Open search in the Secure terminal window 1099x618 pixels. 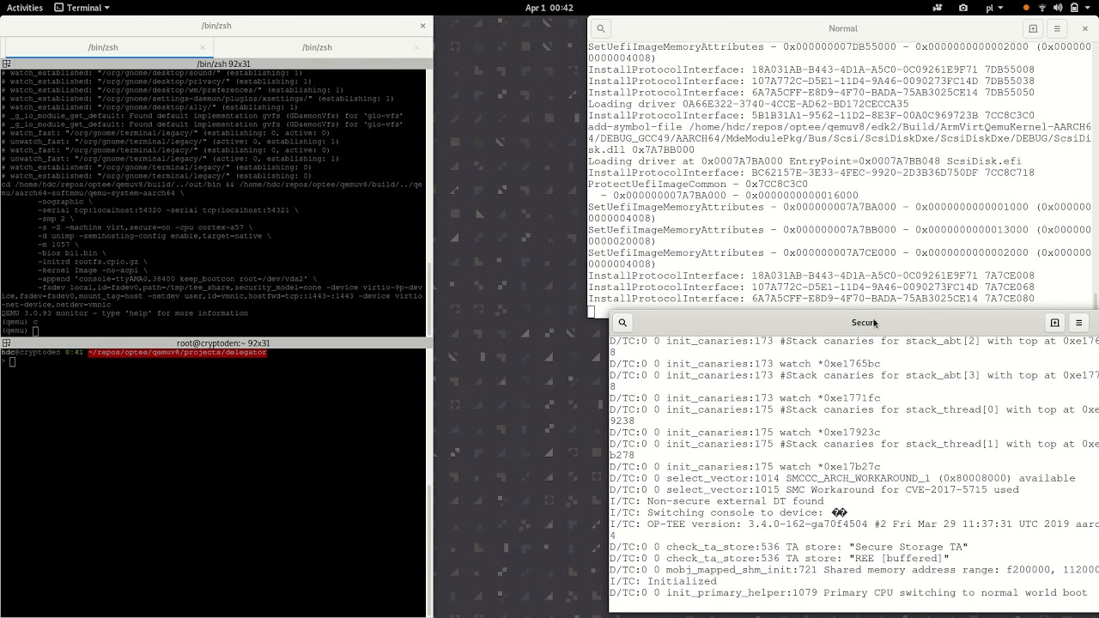[622, 323]
